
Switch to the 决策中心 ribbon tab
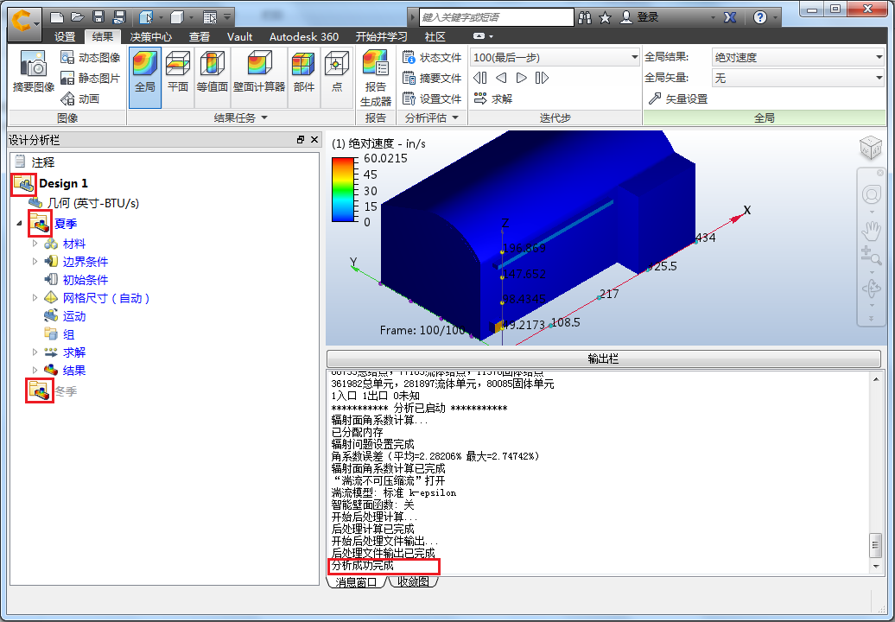[150, 36]
